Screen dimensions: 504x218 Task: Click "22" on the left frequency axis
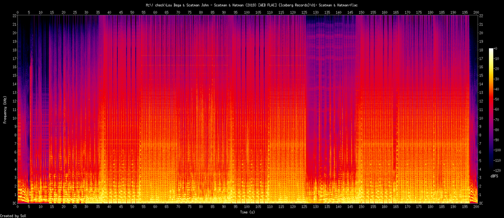pos(14,16)
